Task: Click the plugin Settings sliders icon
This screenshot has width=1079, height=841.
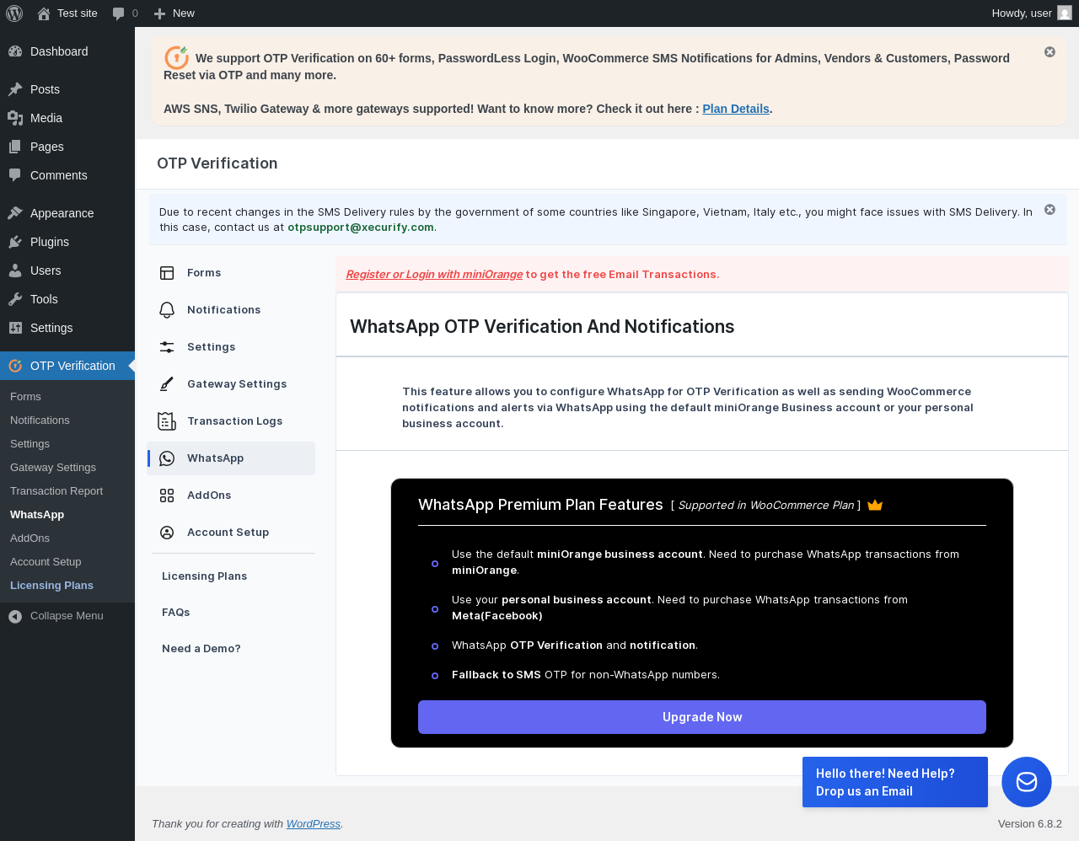Action: tap(167, 347)
